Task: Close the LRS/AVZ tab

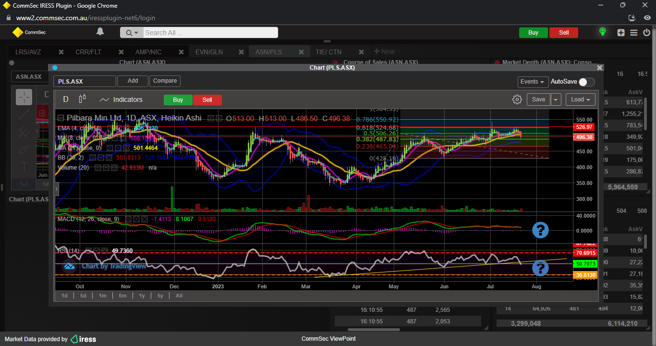Action: 61,52
